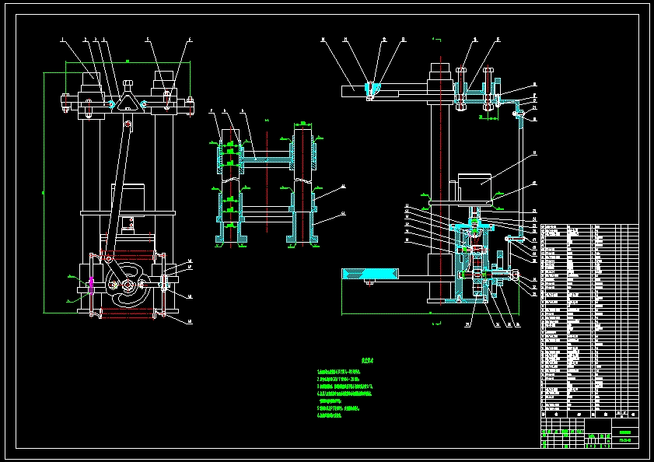
Task: Select the green drawing number in title block
Action: tap(624, 440)
